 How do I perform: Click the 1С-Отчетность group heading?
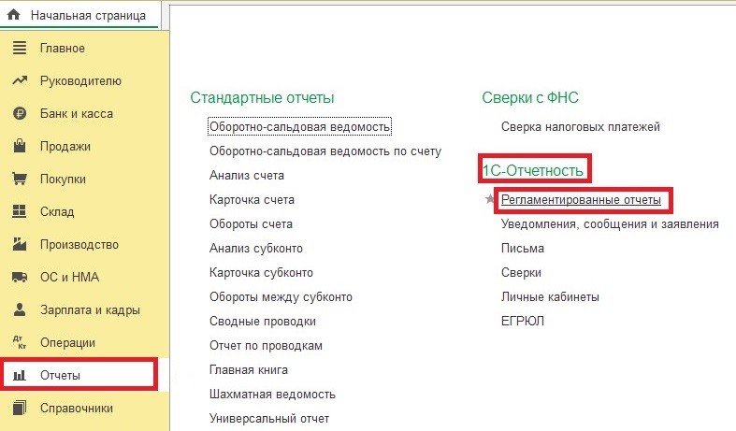(533, 170)
